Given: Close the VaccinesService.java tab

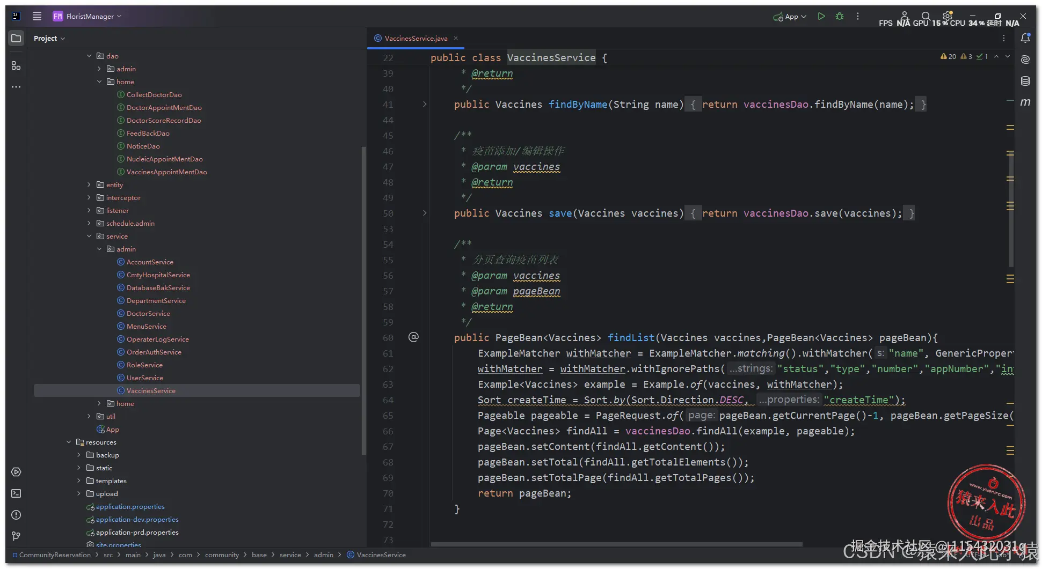Looking at the screenshot, I should click(x=456, y=38).
